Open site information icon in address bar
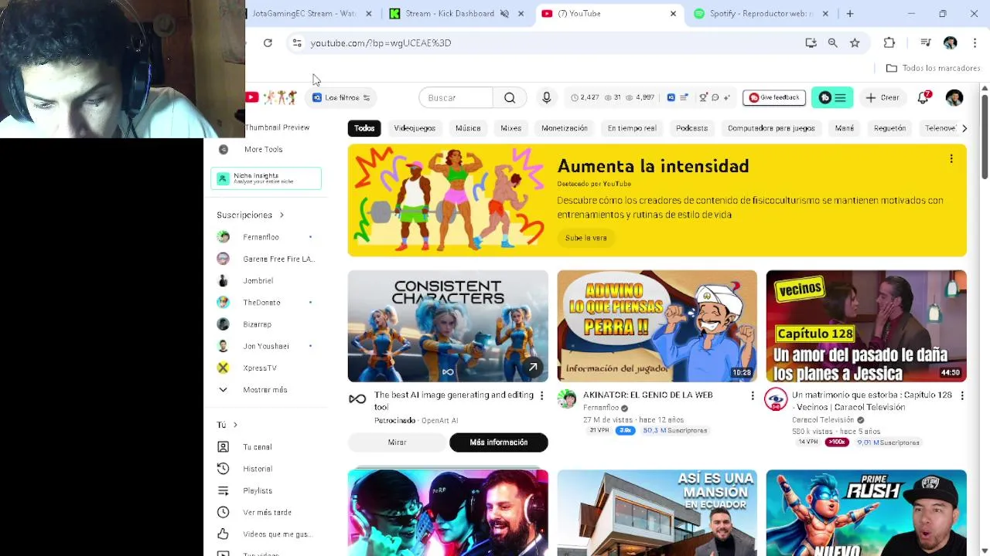The width and height of the screenshot is (990, 556). pos(297,43)
